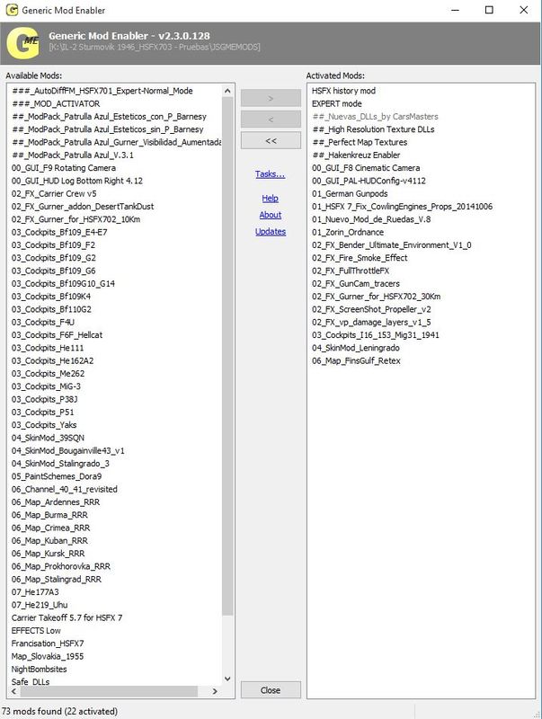542x719 pixels.
Task: Select 00_GUI_HUD Log Bottom Right 4.12
Action: click(x=77, y=181)
